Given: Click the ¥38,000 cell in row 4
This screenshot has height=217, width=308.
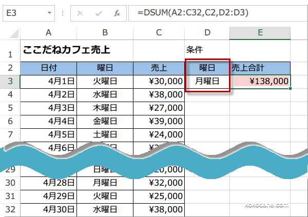Looking at the screenshot, I should [159, 95].
